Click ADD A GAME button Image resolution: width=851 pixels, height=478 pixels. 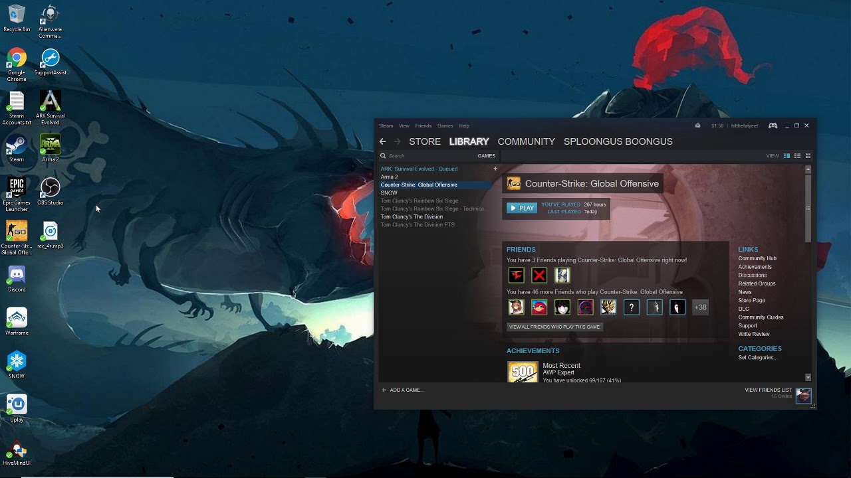point(402,390)
